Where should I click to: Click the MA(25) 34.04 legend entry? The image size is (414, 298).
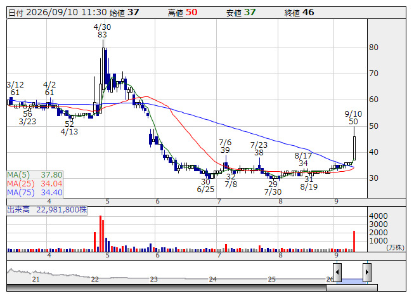(x=35, y=184)
